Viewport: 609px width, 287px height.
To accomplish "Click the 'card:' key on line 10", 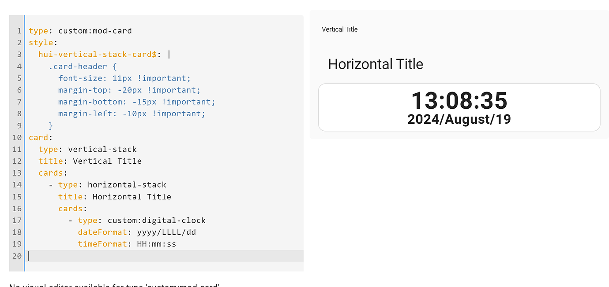I will 38,137.
